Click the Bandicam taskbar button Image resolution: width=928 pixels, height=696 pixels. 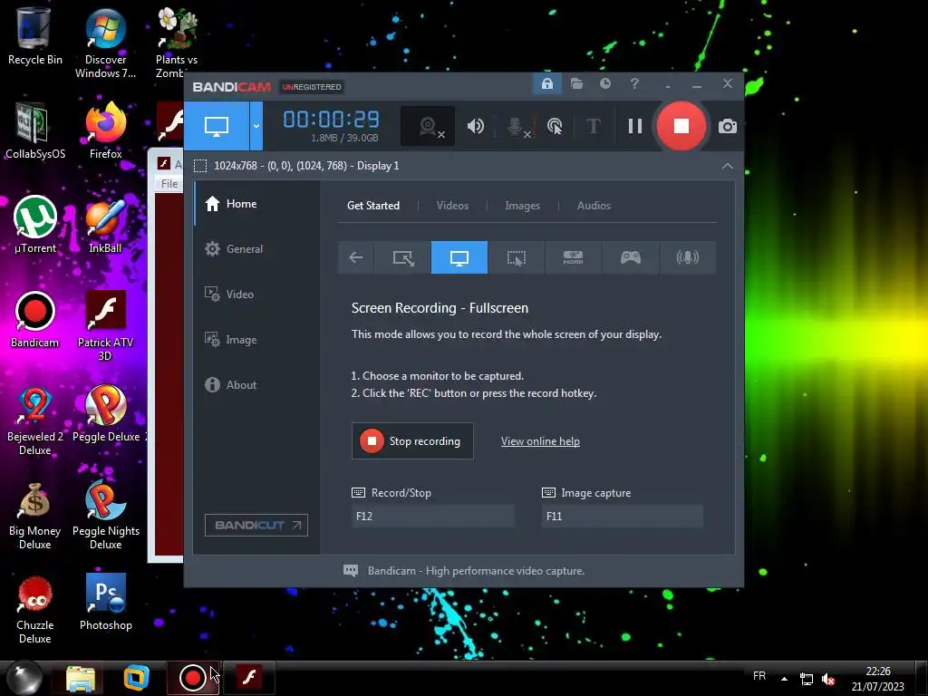pos(192,678)
